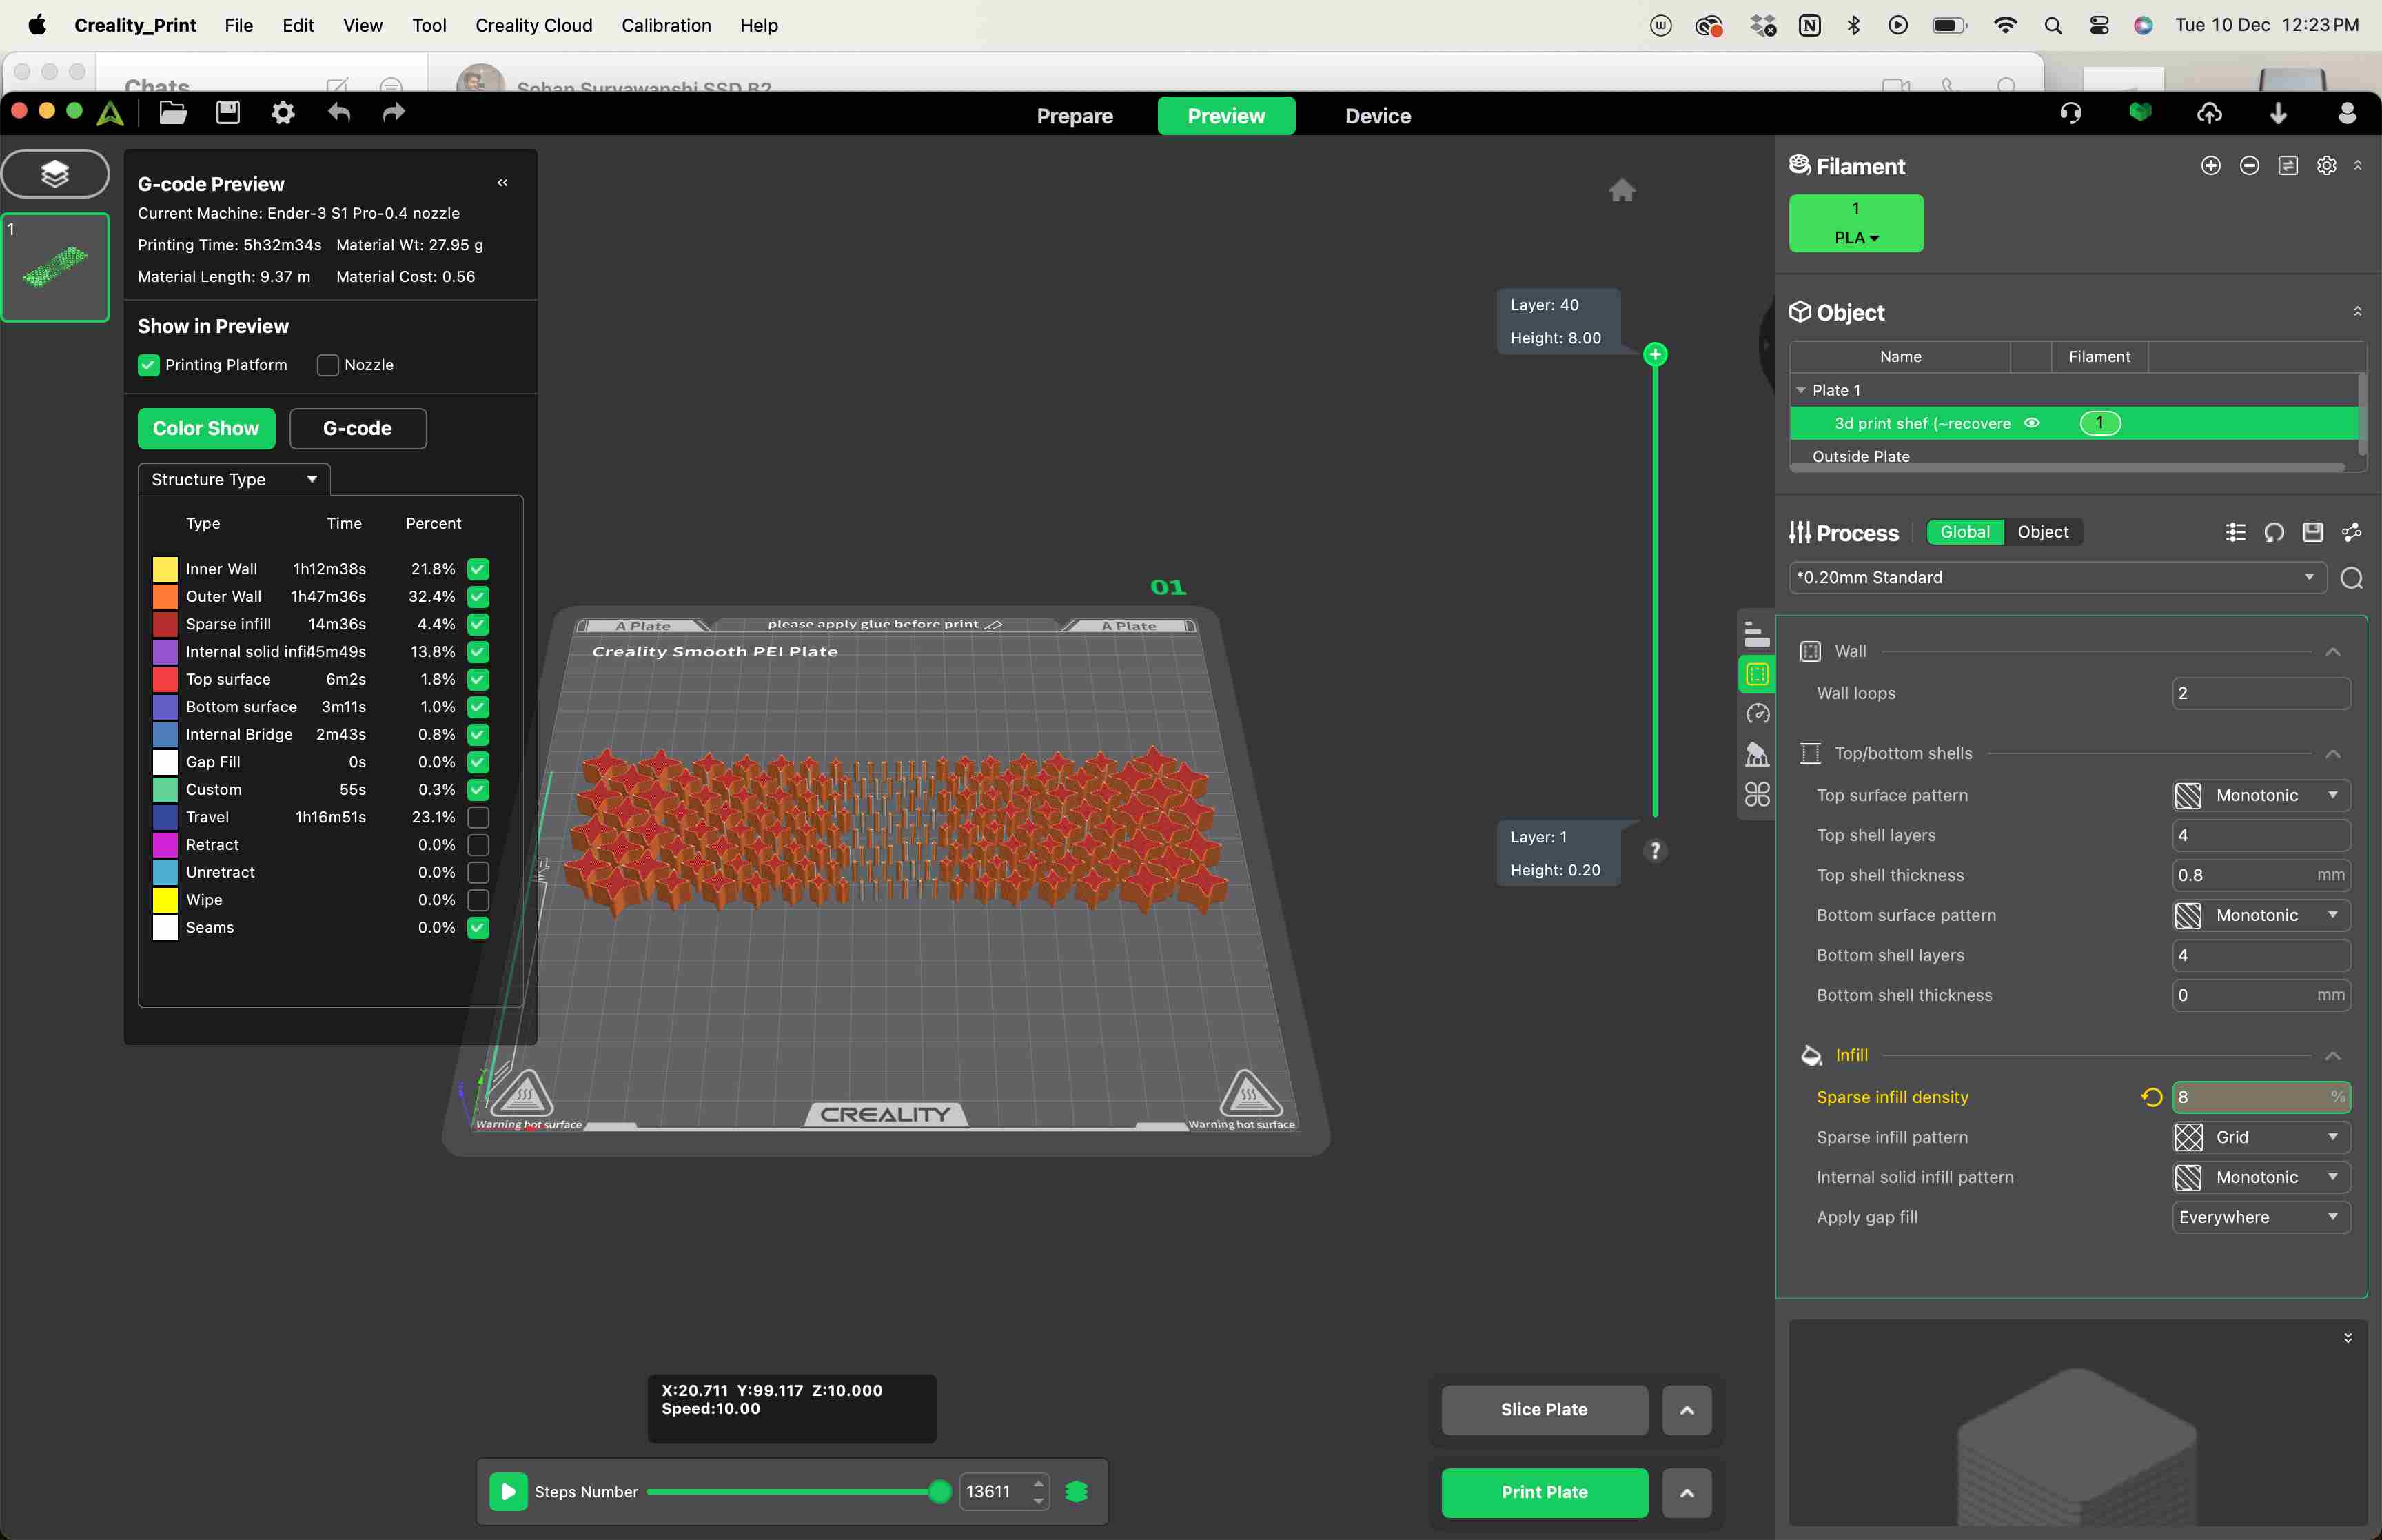The height and width of the screenshot is (1540, 2382).
Task: Open Bottom surface pattern dropdown
Action: coord(2261,916)
